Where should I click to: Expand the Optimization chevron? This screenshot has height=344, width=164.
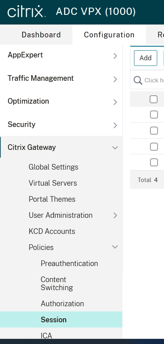pyautogui.click(x=115, y=102)
